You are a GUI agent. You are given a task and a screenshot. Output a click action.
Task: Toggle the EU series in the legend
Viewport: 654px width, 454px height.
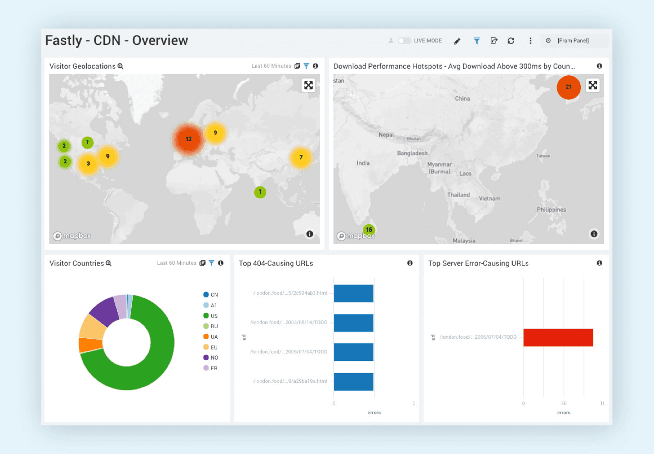coord(211,347)
